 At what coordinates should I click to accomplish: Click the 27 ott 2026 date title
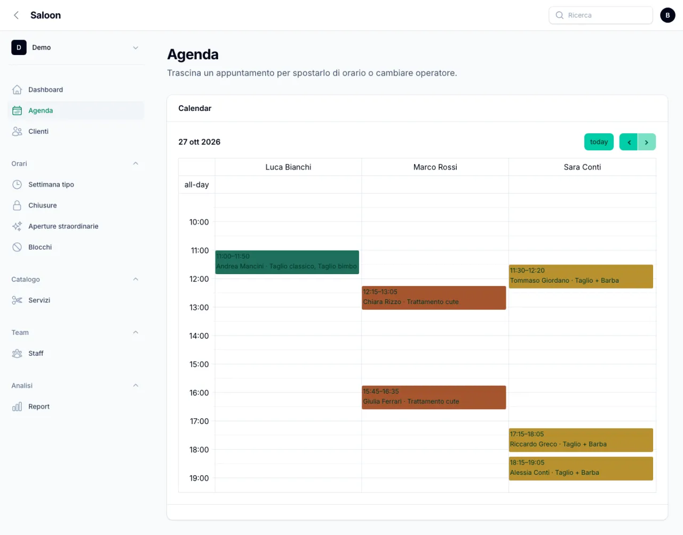coord(199,142)
